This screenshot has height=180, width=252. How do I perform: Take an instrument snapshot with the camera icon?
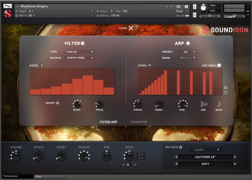[179, 6]
